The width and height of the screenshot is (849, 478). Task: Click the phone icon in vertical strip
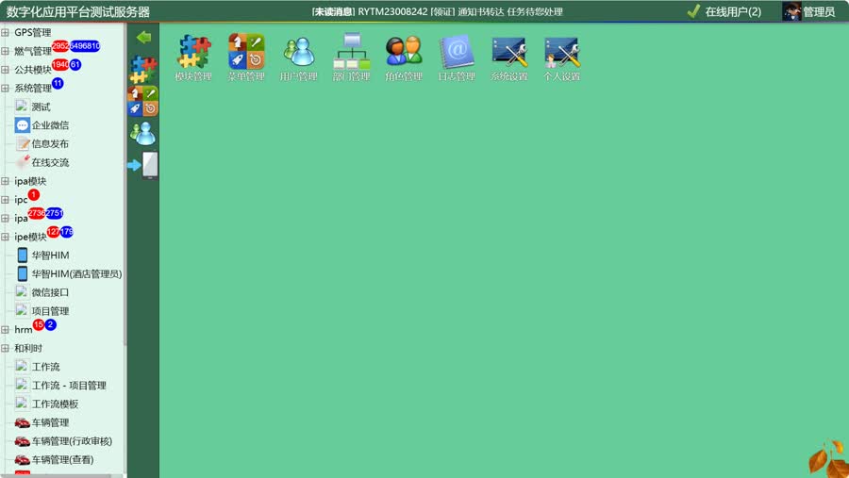coord(149,165)
